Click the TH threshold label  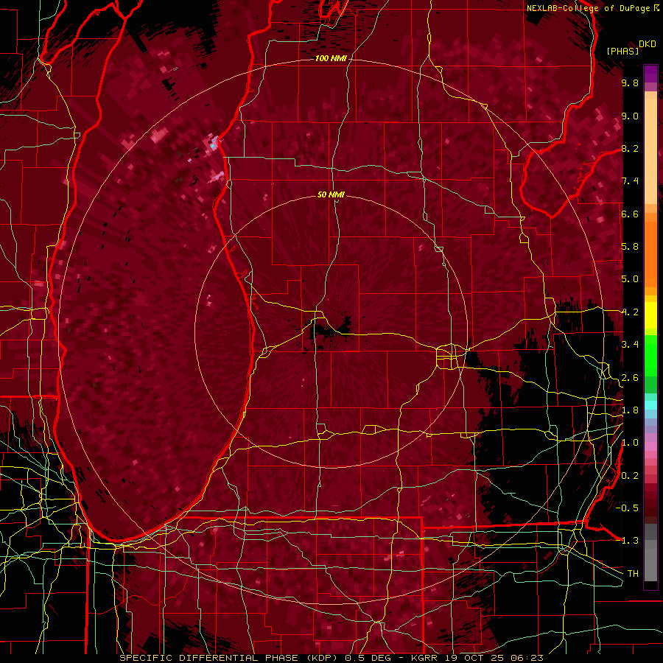click(x=633, y=574)
